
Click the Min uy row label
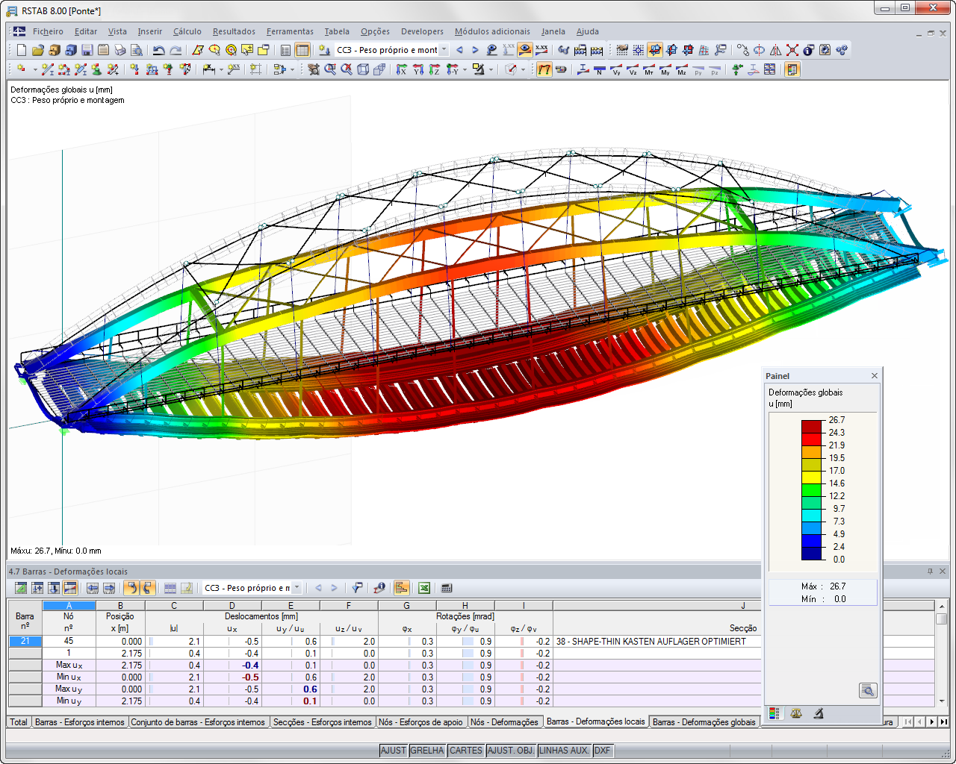[x=69, y=701]
